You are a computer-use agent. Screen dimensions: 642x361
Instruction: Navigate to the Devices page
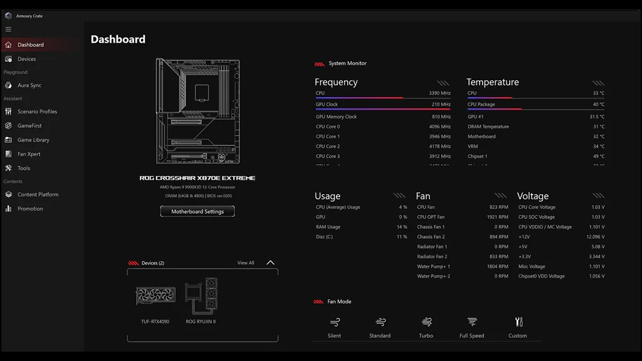tap(26, 59)
